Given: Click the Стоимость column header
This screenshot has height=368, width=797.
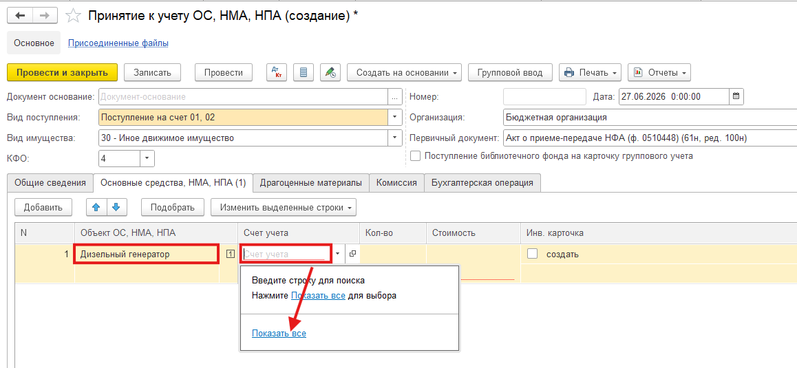Looking at the screenshot, I should [474, 232].
